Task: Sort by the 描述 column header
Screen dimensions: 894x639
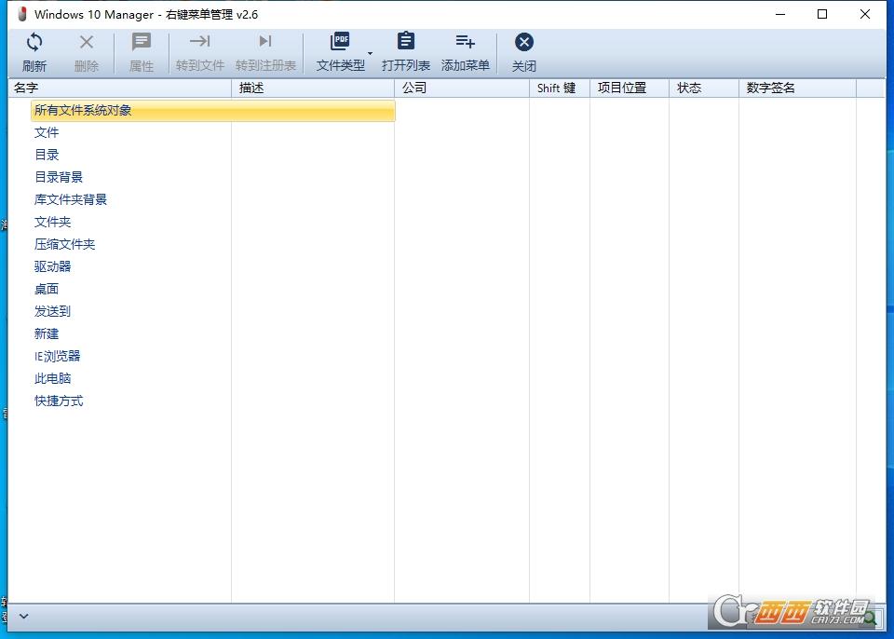Action: [313, 88]
